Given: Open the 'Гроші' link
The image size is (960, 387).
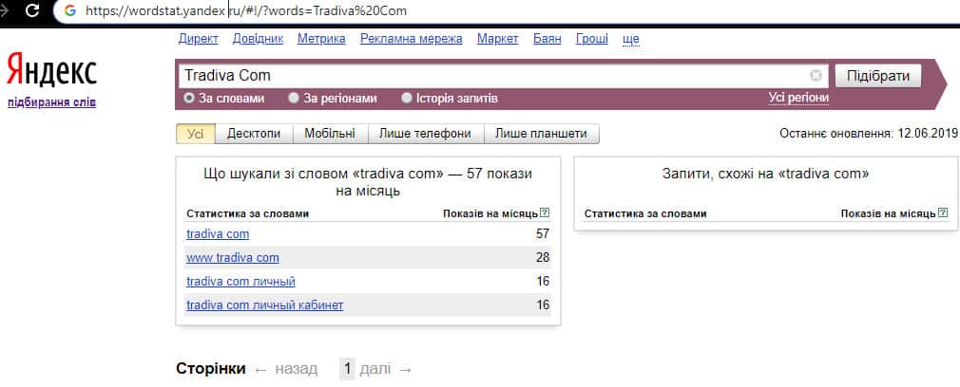Looking at the screenshot, I should click(x=592, y=39).
